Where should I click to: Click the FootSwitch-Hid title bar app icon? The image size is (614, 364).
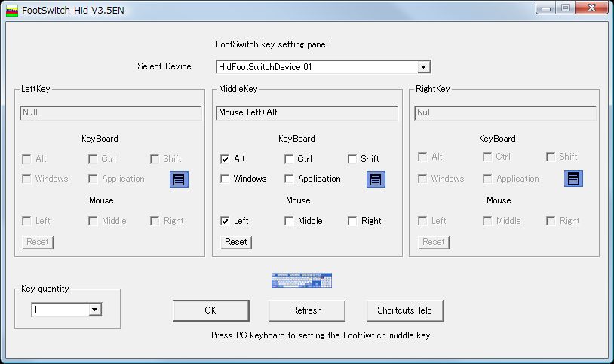(12, 11)
